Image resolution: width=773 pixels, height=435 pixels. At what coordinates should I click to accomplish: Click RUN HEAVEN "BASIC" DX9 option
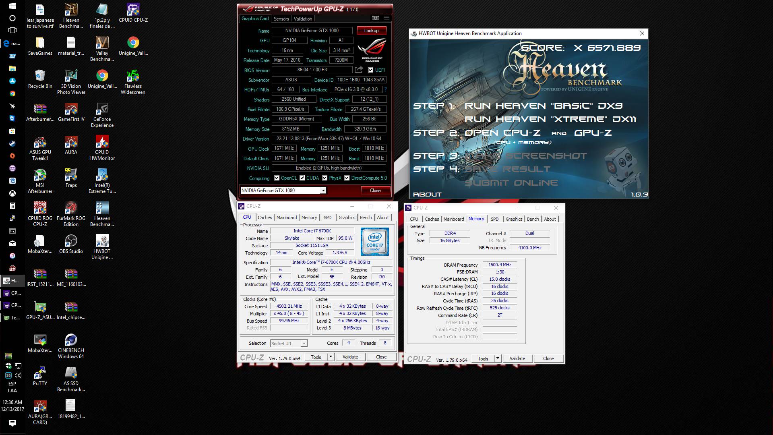click(544, 106)
